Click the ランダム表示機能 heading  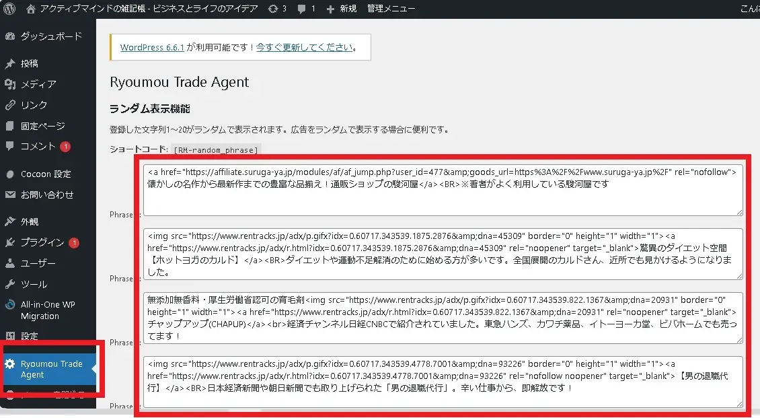[x=150, y=108]
